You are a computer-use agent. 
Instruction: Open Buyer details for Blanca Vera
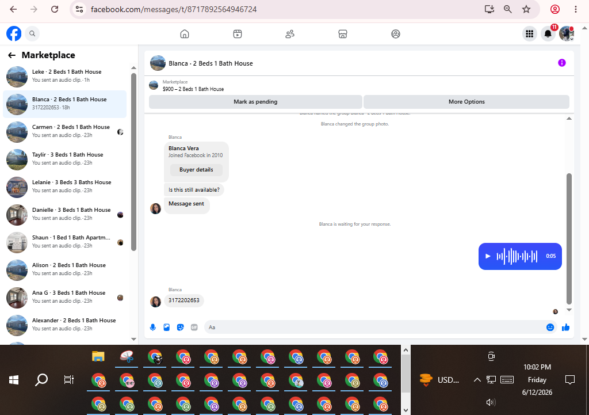(x=196, y=170)
